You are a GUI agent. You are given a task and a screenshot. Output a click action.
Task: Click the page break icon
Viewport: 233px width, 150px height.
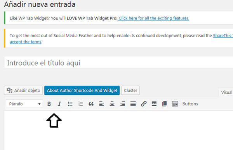[165, 104]
